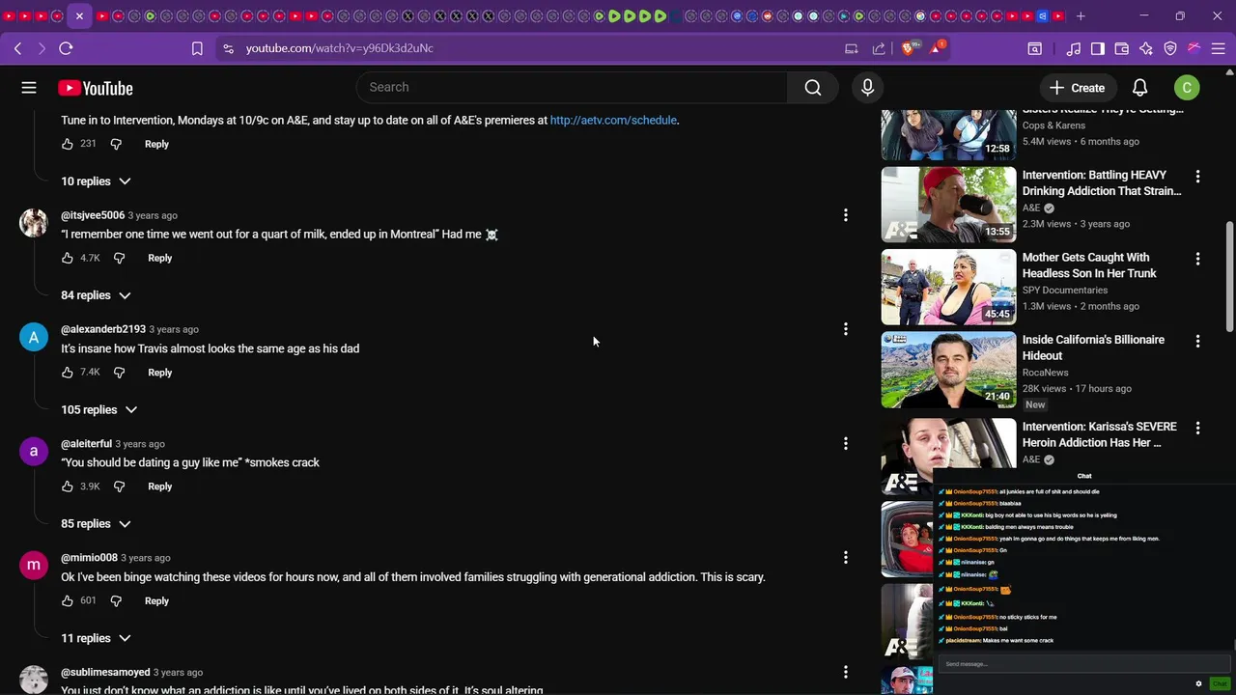The image size is (1236, 695).
Task: Like the @itsjvee5006 comment
Action: pyautogui.click(x=68, y=258)
